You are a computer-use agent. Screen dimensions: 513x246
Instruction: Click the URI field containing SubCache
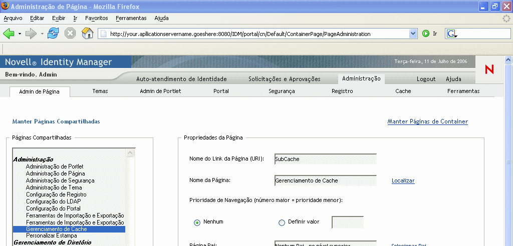pos(326,159)
